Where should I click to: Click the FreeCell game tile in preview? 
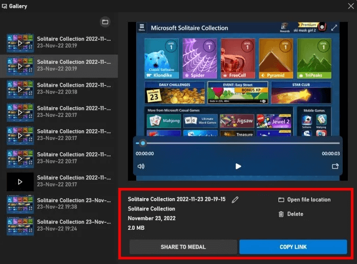[238, 58]
